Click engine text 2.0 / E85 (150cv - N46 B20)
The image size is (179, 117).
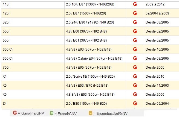[x=86, y=104]
